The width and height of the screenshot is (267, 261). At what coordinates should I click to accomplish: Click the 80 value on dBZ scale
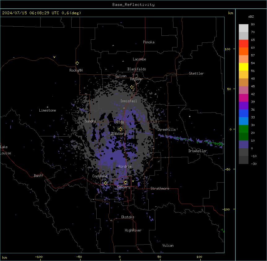(253, 24)
